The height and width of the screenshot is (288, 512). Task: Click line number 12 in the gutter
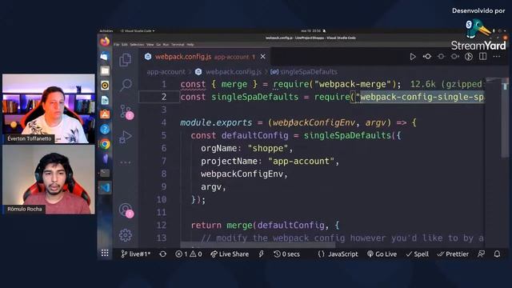coord(162,226)
